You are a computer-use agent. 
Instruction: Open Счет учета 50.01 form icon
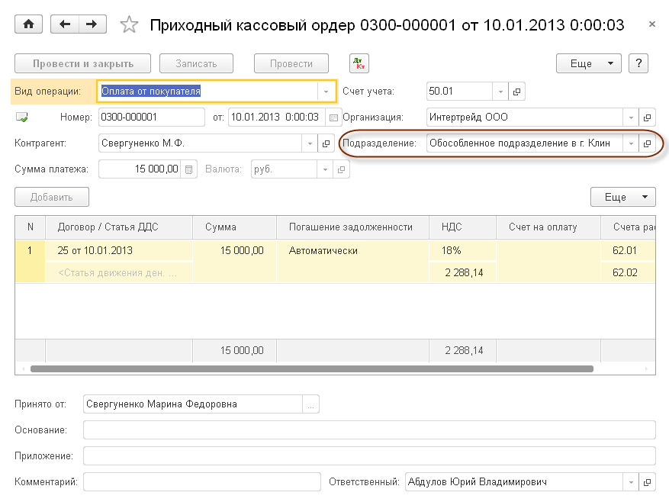point(516,92)
